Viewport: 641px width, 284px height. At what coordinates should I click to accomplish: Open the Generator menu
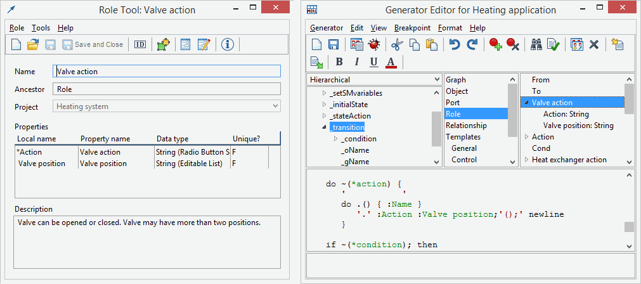[x=327, y=28]
